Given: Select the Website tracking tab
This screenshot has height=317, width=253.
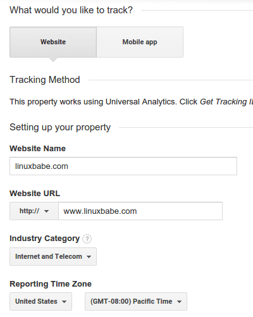Looking at the screenshot, I should (x=53, y=42).
